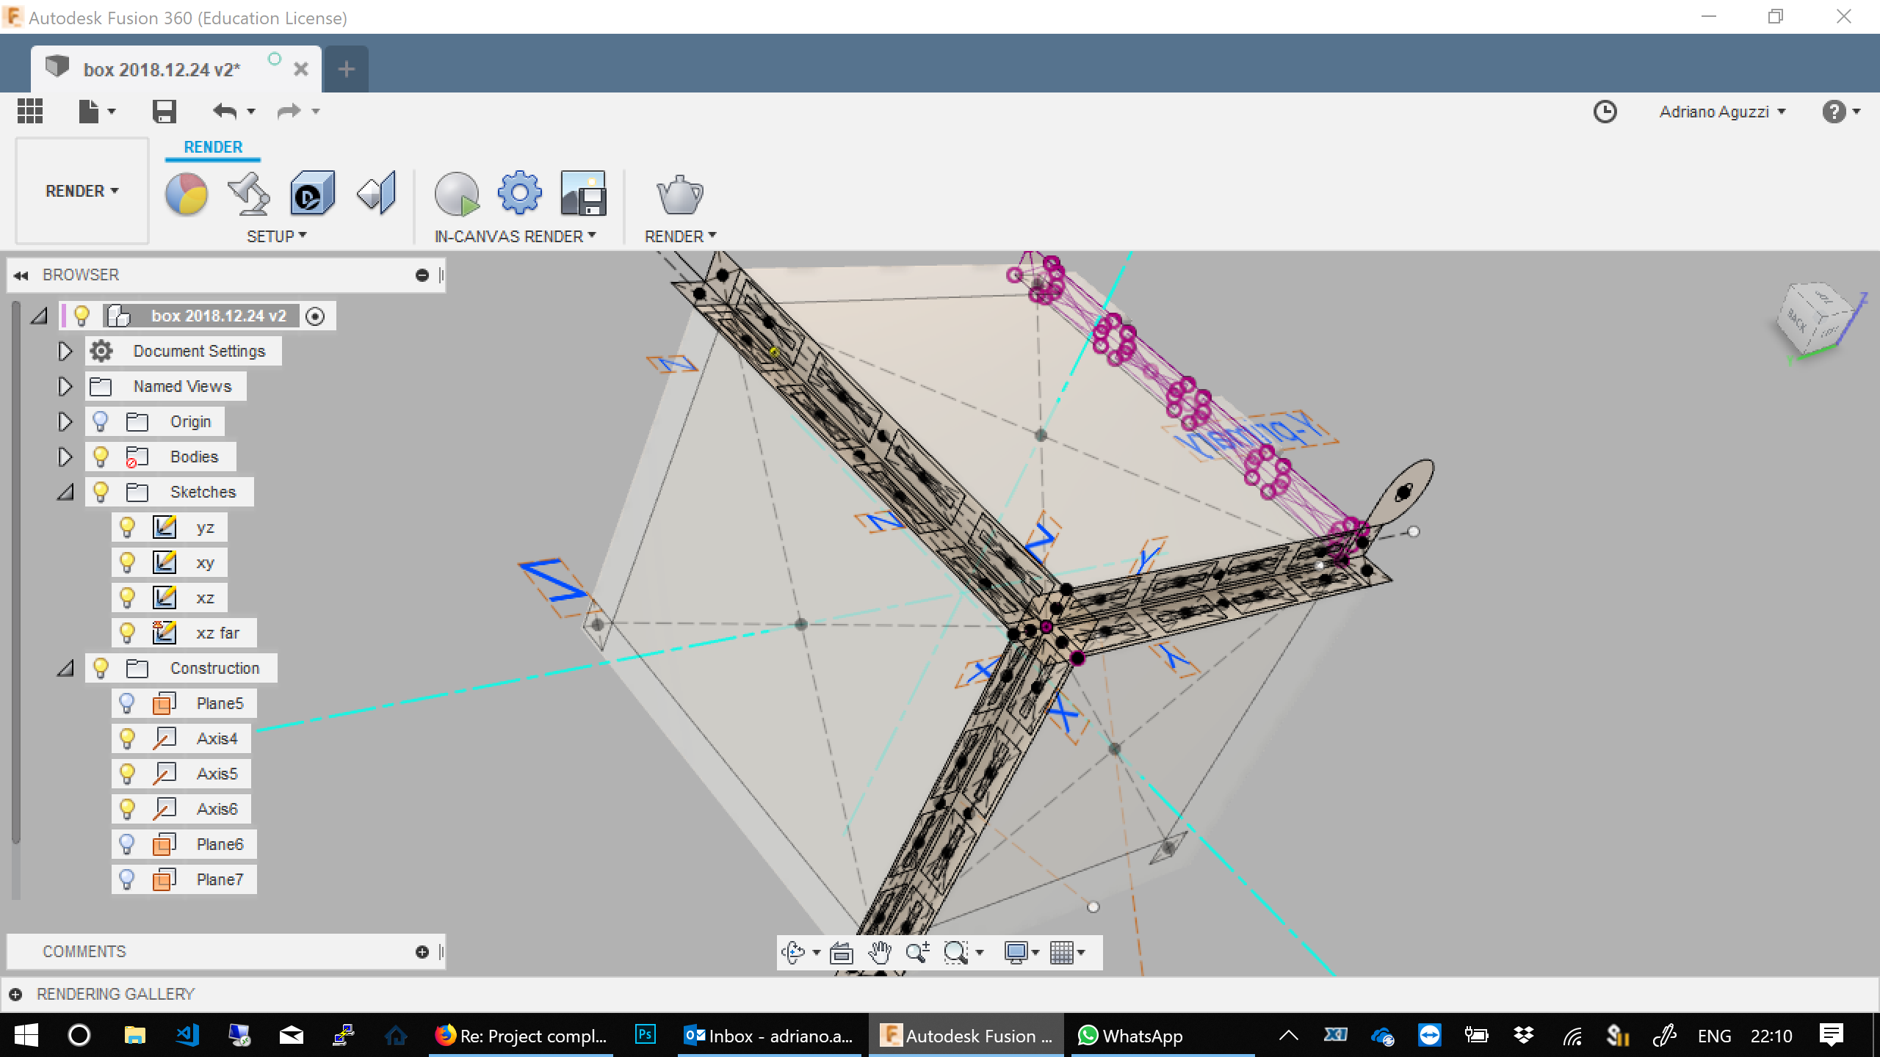Image resolution: width=1880 pixels, height=1057 pixels.
Task: Click the SETUP dropdown button
Action: pyautogui.click(x=276, y=236)
